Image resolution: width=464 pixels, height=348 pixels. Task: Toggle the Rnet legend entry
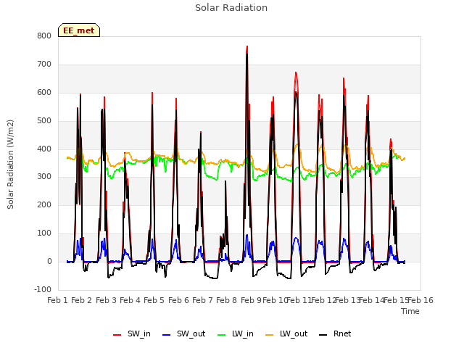tap(335, 334)
